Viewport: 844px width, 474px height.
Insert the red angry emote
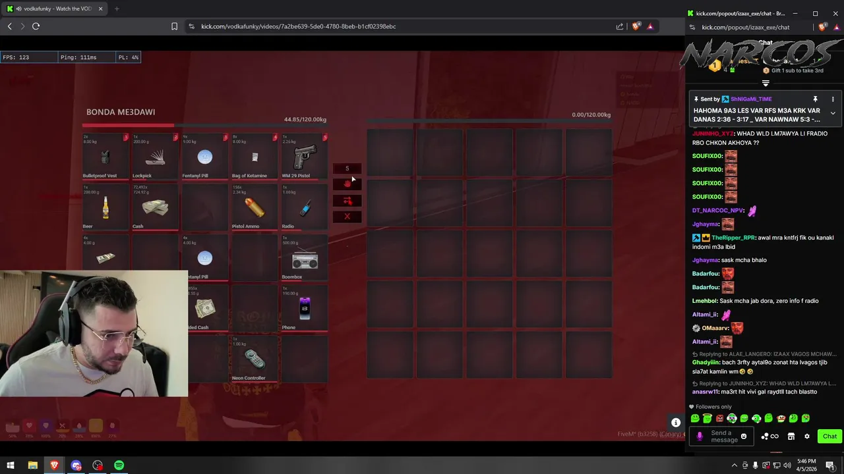point(719,418)
